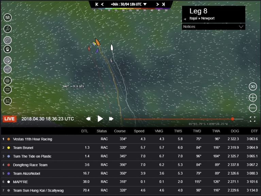The image size is (261, 196).
Task: Click MAPFRE's 3 101.6 DTF value
Action: pos(252,182)
